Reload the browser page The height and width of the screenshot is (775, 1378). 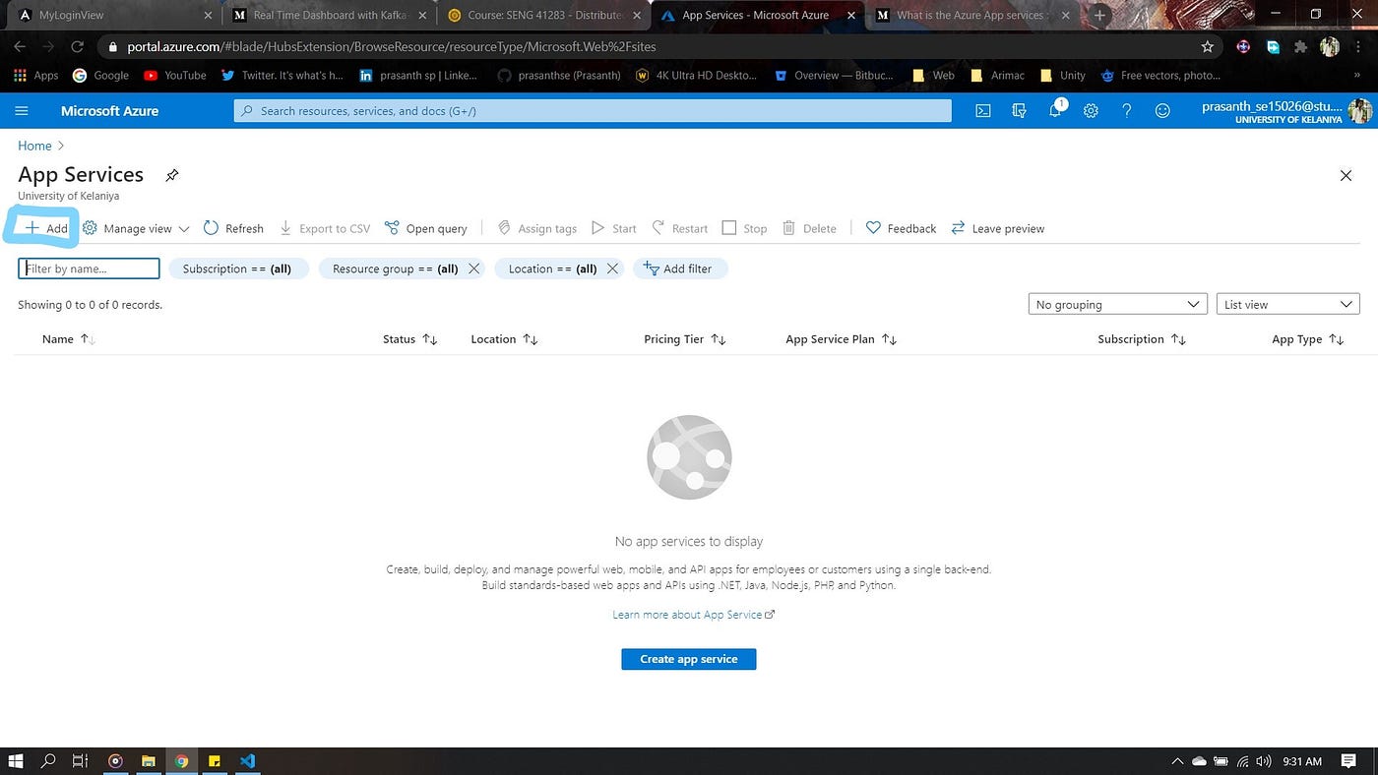tap(77, 46)
